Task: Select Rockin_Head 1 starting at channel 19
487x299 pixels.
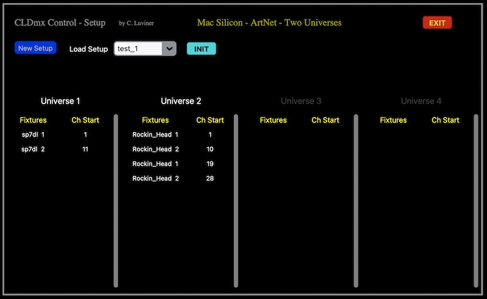Action: pyautogui.click(x=155, y=164)
